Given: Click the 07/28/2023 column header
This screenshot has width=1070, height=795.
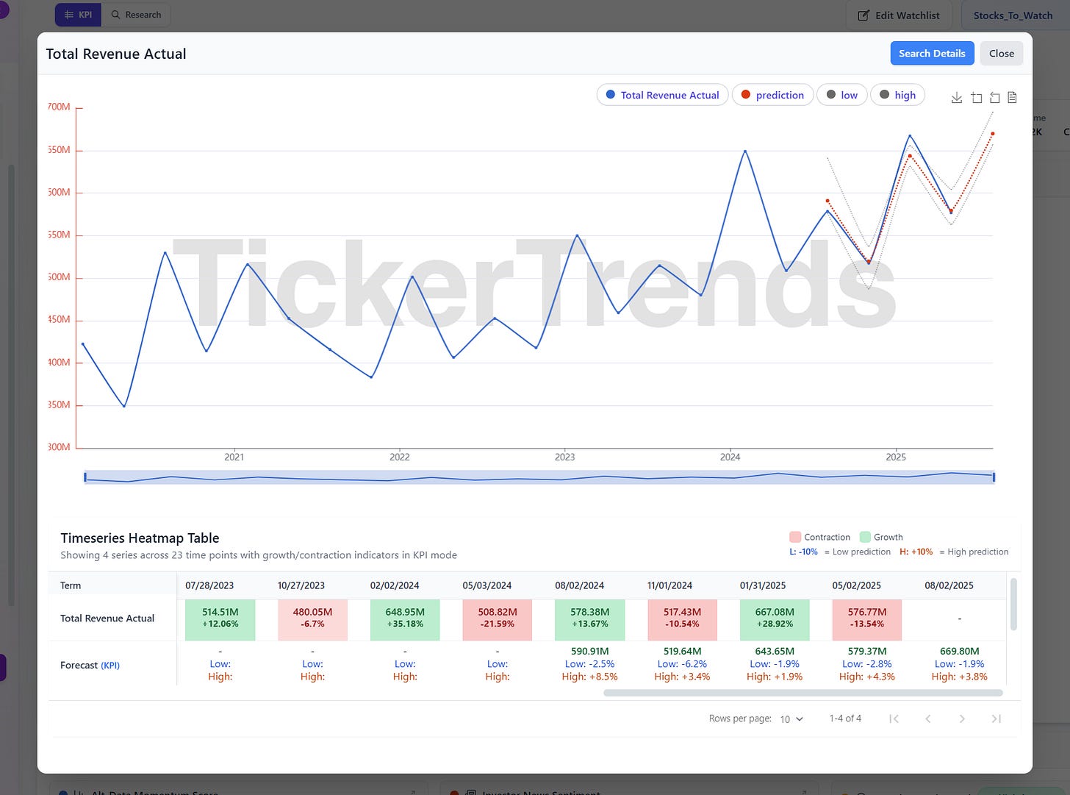Looking at the screenshot, I should (x=209, y=585).
